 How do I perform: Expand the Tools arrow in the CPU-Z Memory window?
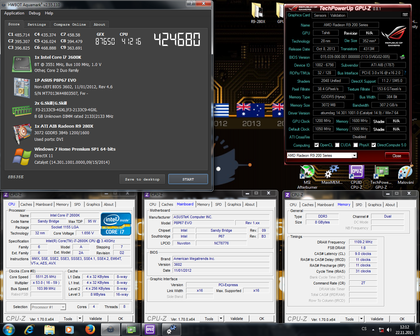(361, 319)
